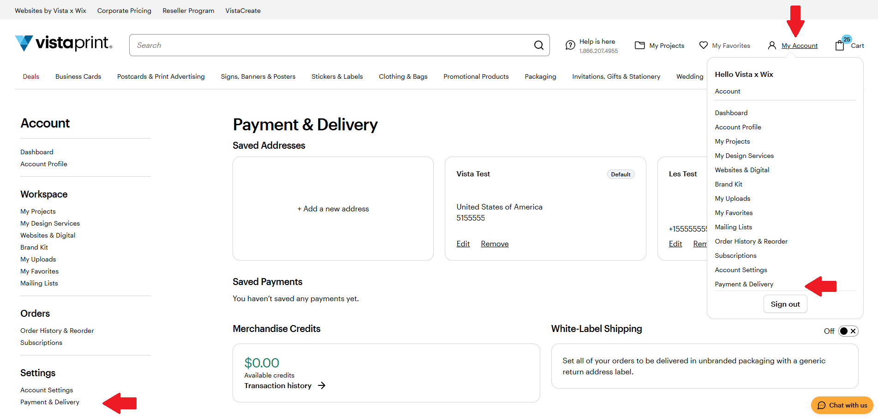Image resolution: width=878 pixels, height=419 pixels.
Task: Choose Websites & Digital in account dropdown
Action: 742,170
